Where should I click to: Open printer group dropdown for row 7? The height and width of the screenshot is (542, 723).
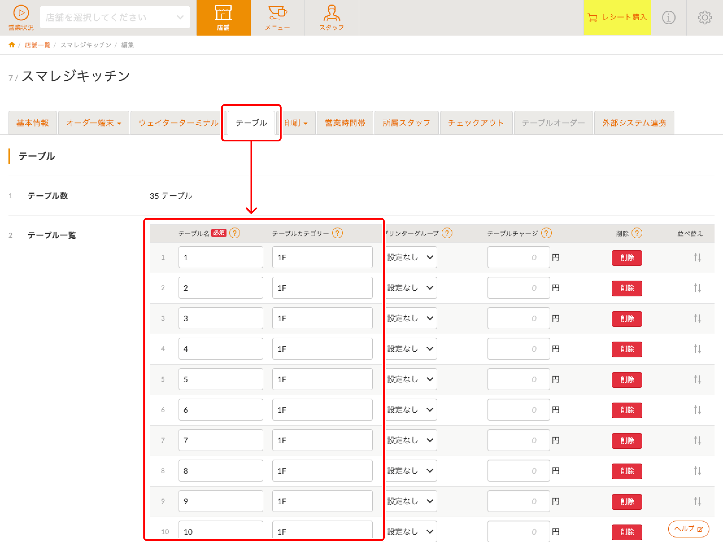coord(411,440)
